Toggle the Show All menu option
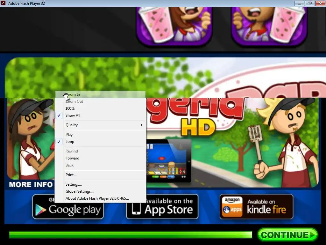 coord(100,115)
